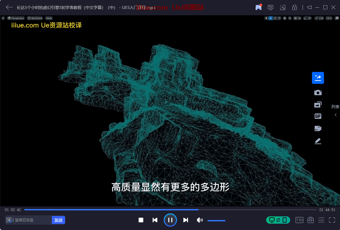Open the playback settings sliders menu
340x230 pixels.
[x=321, y=220]
